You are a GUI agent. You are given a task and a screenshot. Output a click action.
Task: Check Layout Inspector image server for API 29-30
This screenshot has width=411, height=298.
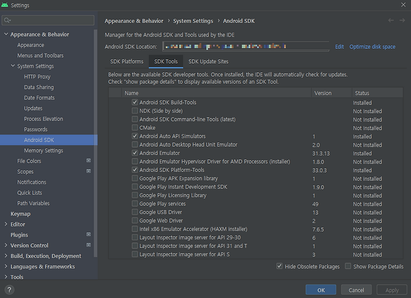point(135,237)
